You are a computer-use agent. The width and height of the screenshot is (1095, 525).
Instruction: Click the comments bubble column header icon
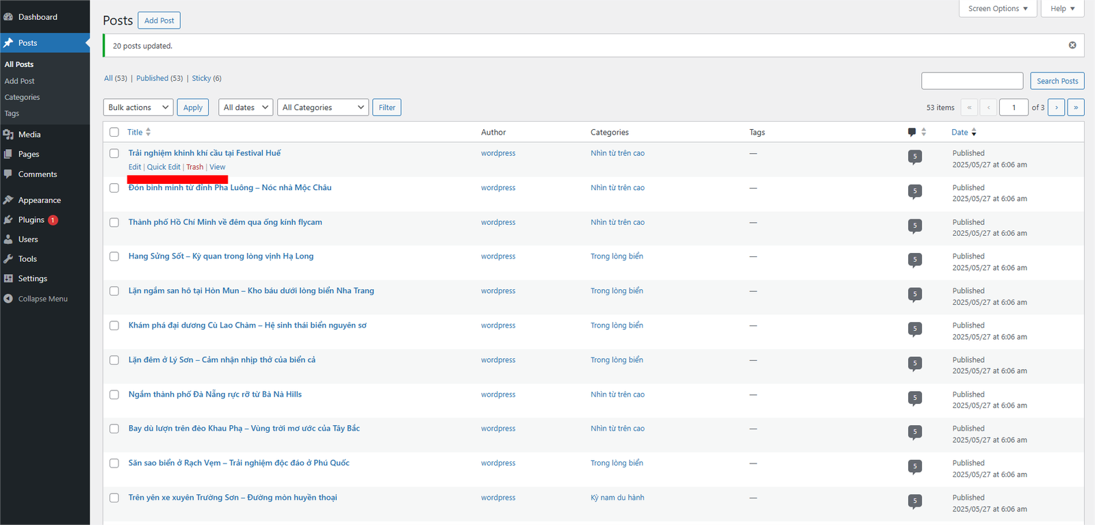[x=912, y=132]
